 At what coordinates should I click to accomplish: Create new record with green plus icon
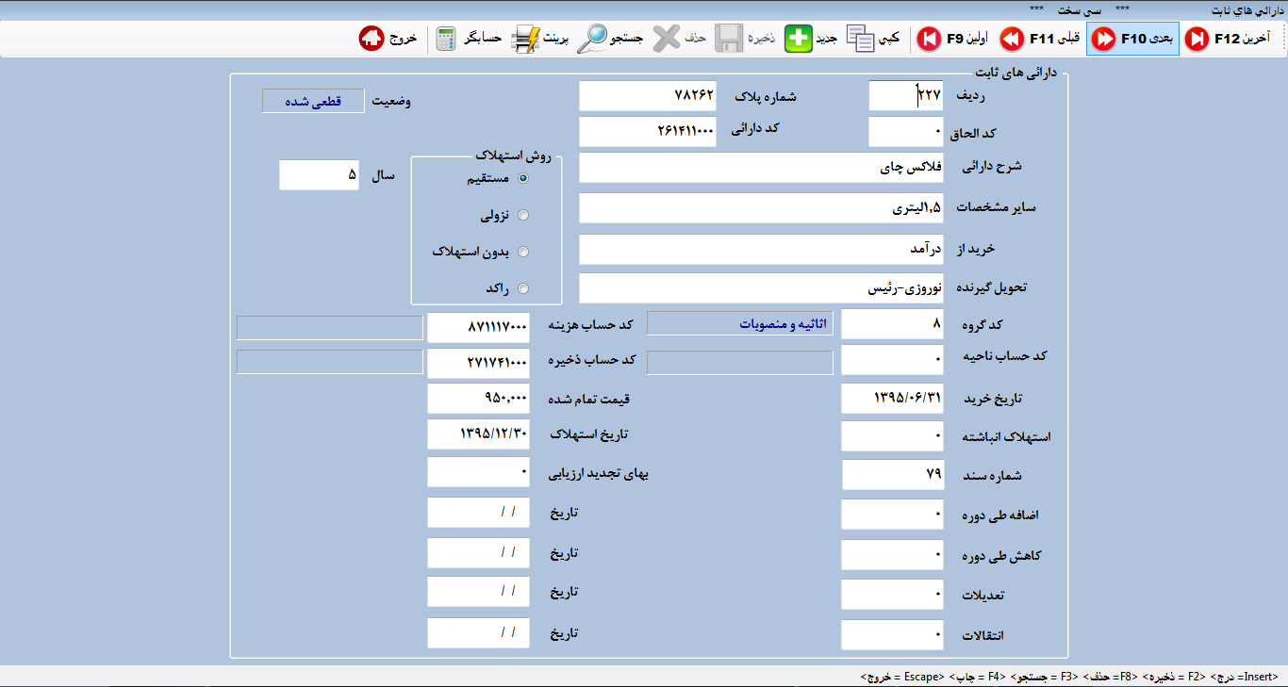799,40
